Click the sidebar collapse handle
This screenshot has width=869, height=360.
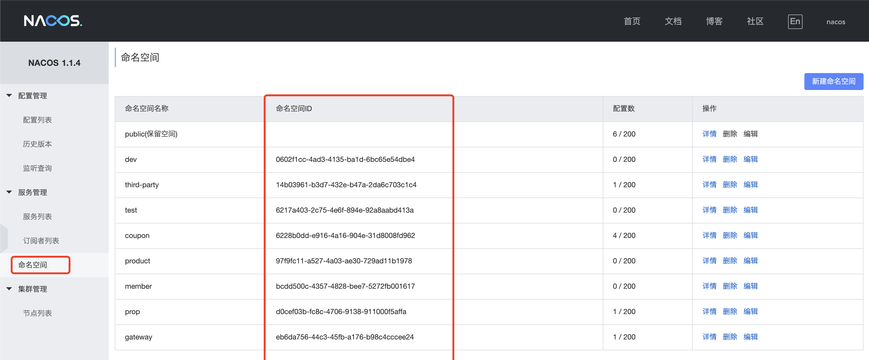pos(4,238)
